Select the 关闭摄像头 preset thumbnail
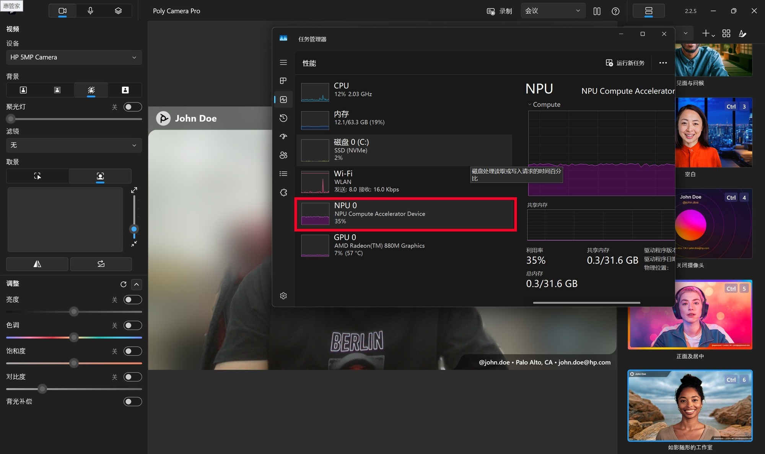765x454 pixels. click(x=714, y=224)
